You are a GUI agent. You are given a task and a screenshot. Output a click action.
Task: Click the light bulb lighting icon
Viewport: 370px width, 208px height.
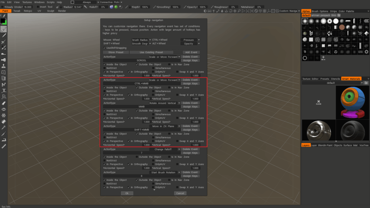pos(214,11)
